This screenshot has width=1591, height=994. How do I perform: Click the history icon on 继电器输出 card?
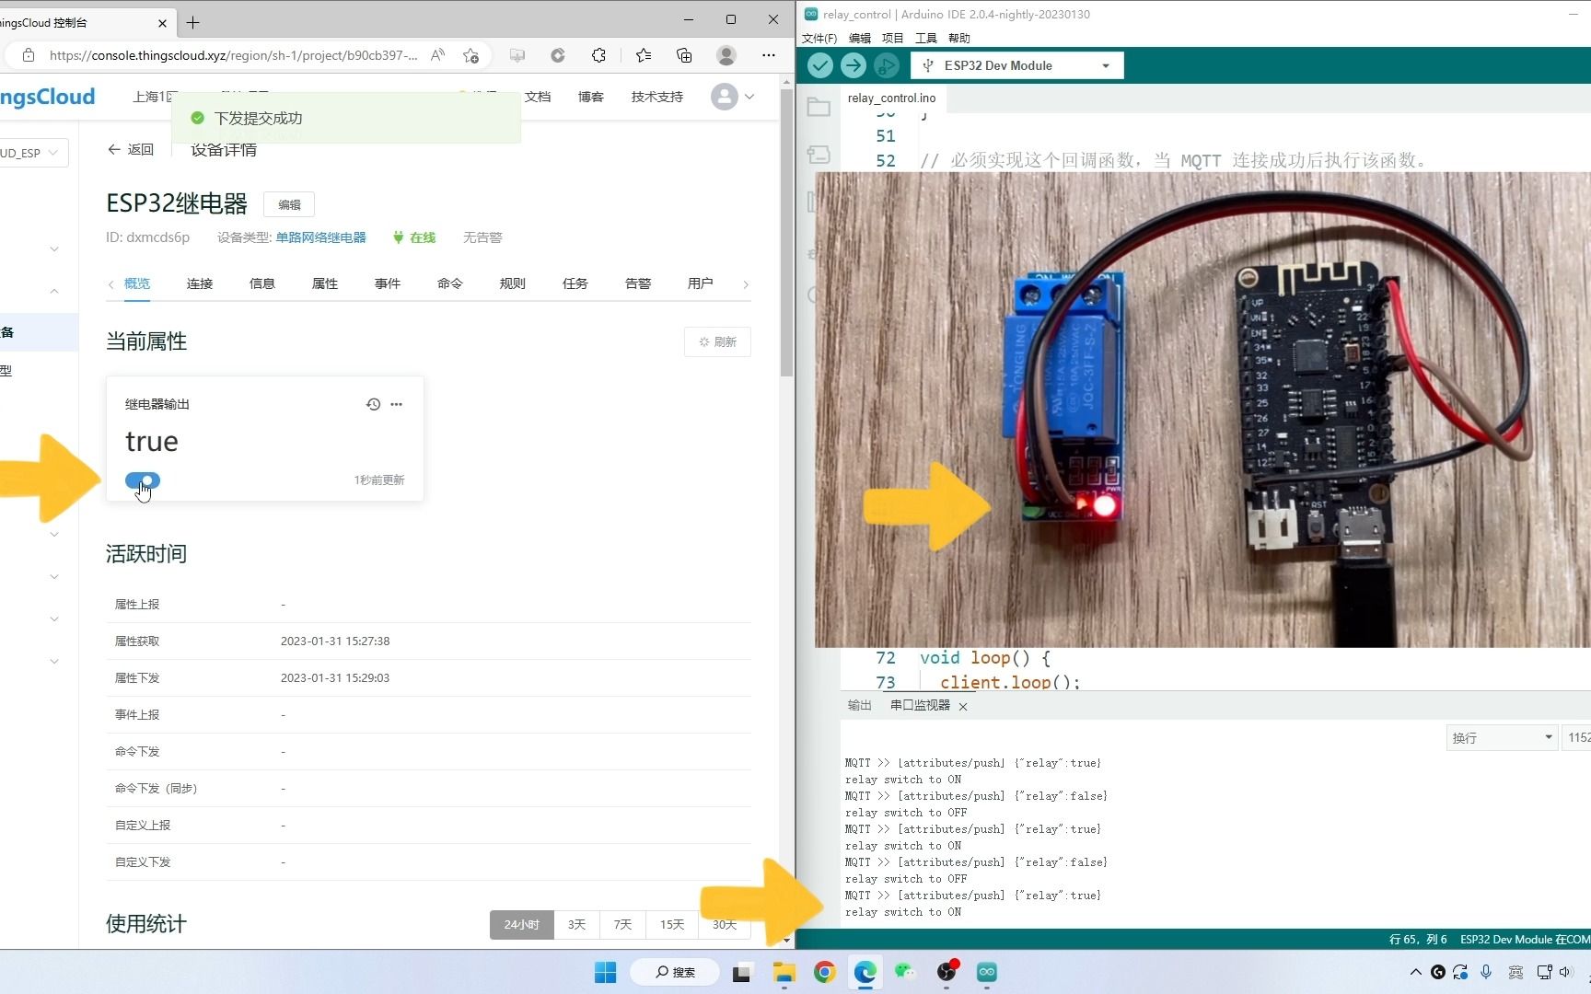pos(373,404)
